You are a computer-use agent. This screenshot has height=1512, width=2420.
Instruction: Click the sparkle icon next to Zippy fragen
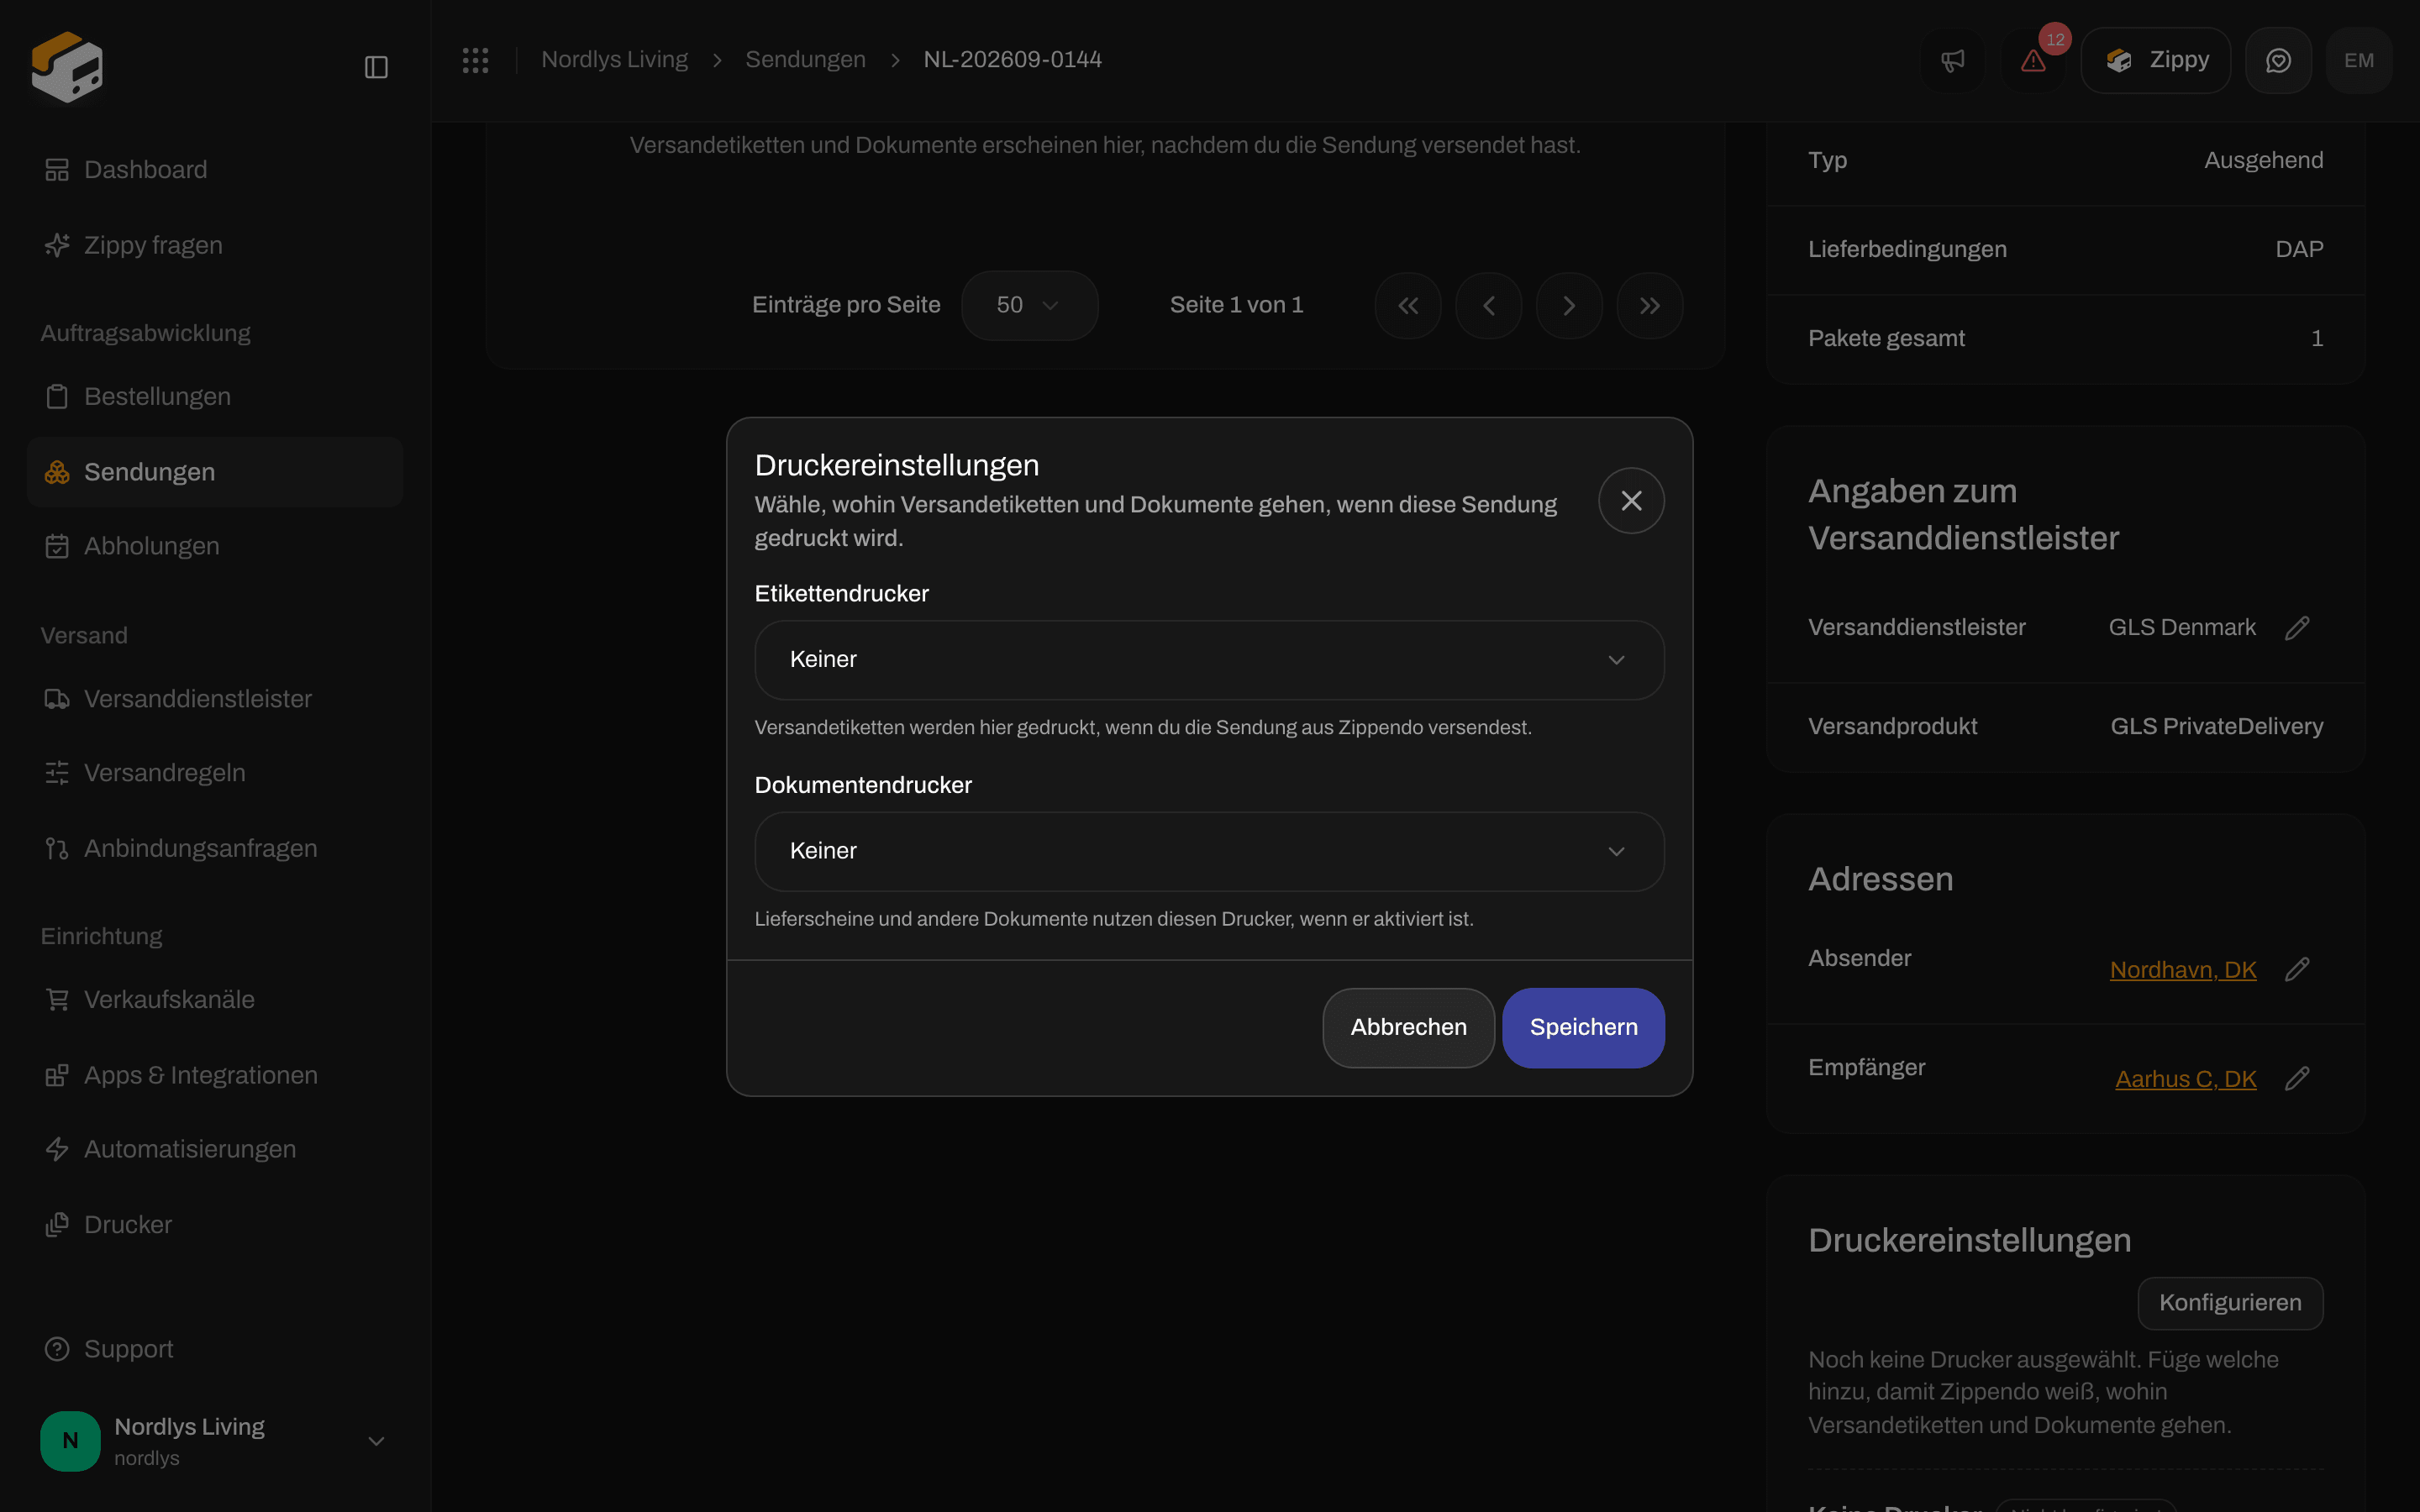point(57,245)
